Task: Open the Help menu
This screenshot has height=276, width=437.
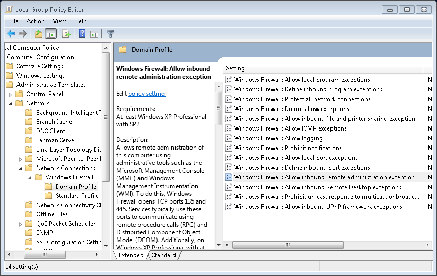Action: coord(80,21)
